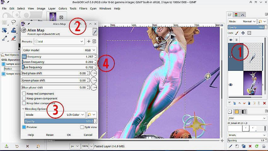Click the lock position move icon

pyautogui.click(x=243, y=33)
